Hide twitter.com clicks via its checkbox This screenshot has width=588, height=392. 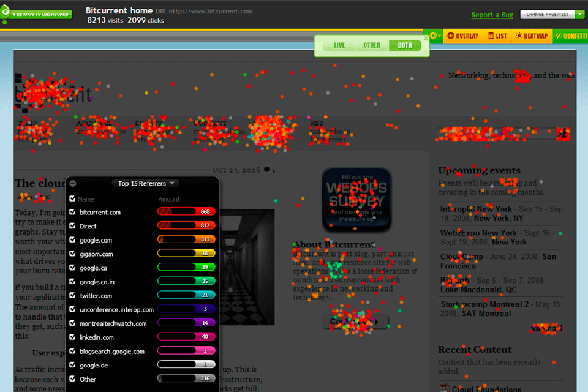pyautogui.click(x=72, y=295)
